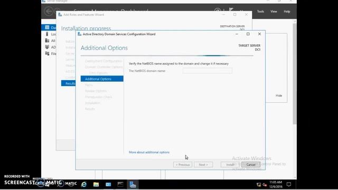Go to the Installation step
The width and height of the screenshot is (338, 190).
[x=92, y=103]
